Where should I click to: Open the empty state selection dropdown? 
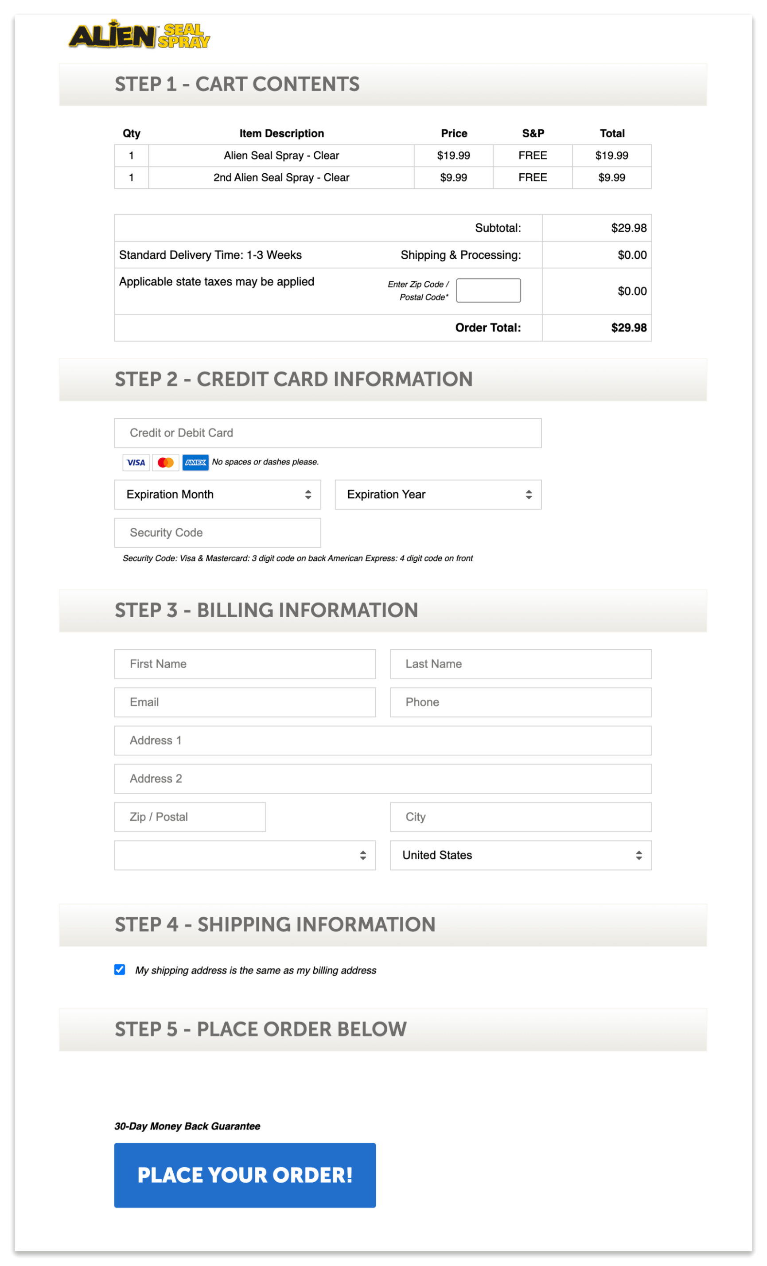(x=245, y=855)
